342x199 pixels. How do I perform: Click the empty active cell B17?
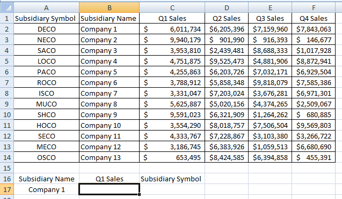pyautogui.click(x=110, y=189)
